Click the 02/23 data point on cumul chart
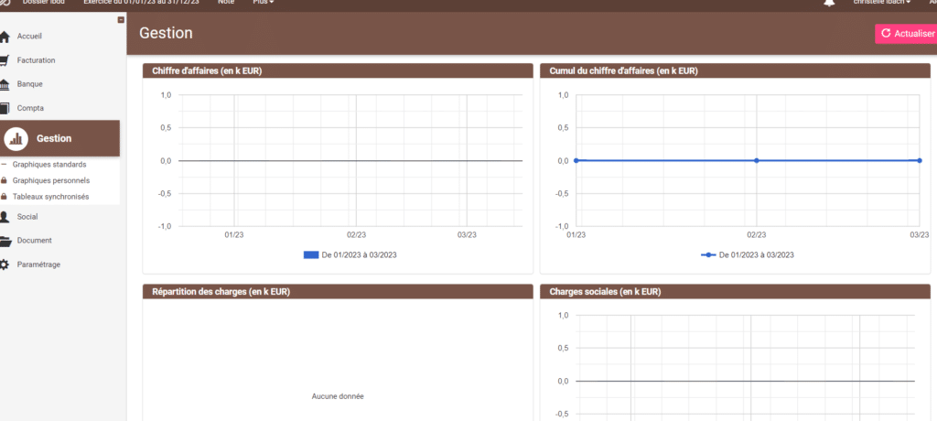Screen dimensions: 937x421 [757, 160]
